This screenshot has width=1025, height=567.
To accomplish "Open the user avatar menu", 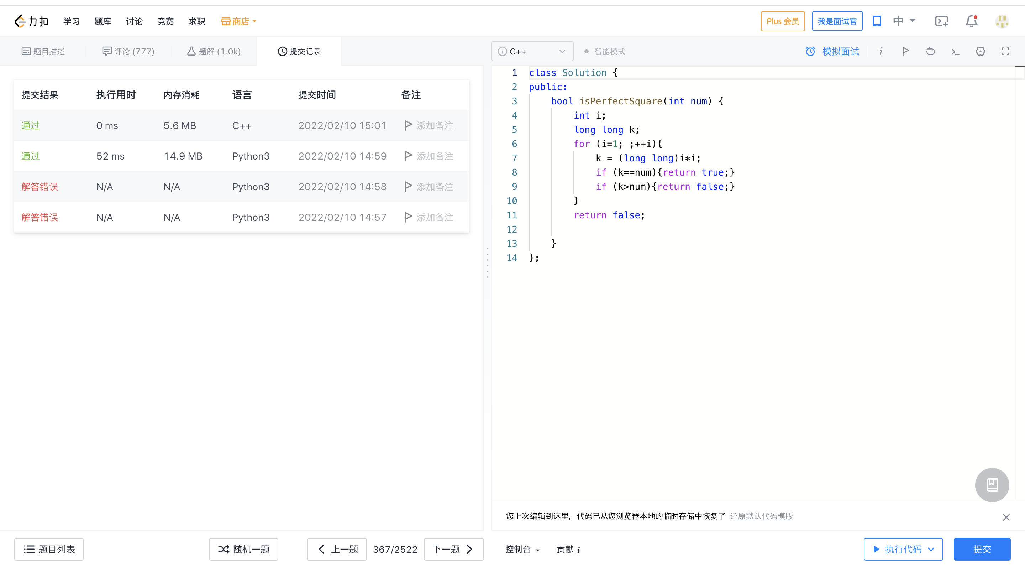I will [x=1002, y=21].
